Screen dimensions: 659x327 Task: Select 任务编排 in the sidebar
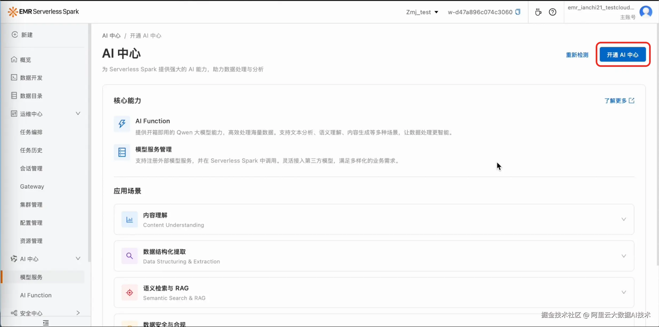pos(31,132)
